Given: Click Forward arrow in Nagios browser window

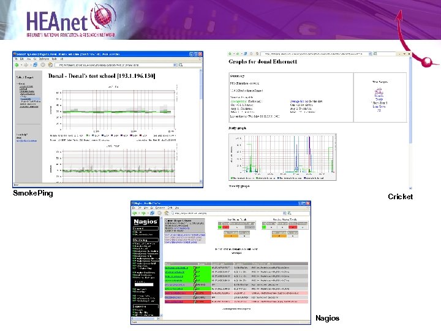Looking at the screenshot, I should point(143,213).
